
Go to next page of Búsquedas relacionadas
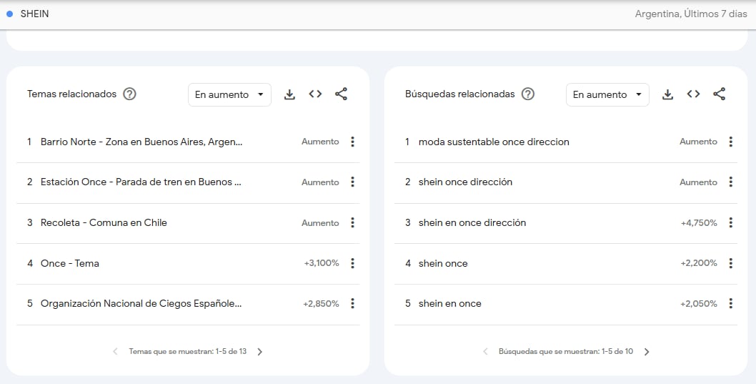click(x=647, y=352)
